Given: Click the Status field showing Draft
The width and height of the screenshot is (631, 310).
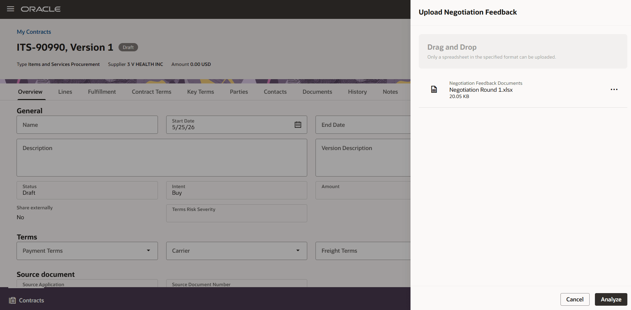Looking at the screenshot, I should [x=87, y=190].
